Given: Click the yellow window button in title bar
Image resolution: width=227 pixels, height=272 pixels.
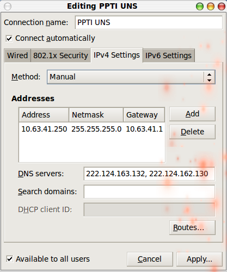Looking at the screenshot, I should [x=211, y=7].
